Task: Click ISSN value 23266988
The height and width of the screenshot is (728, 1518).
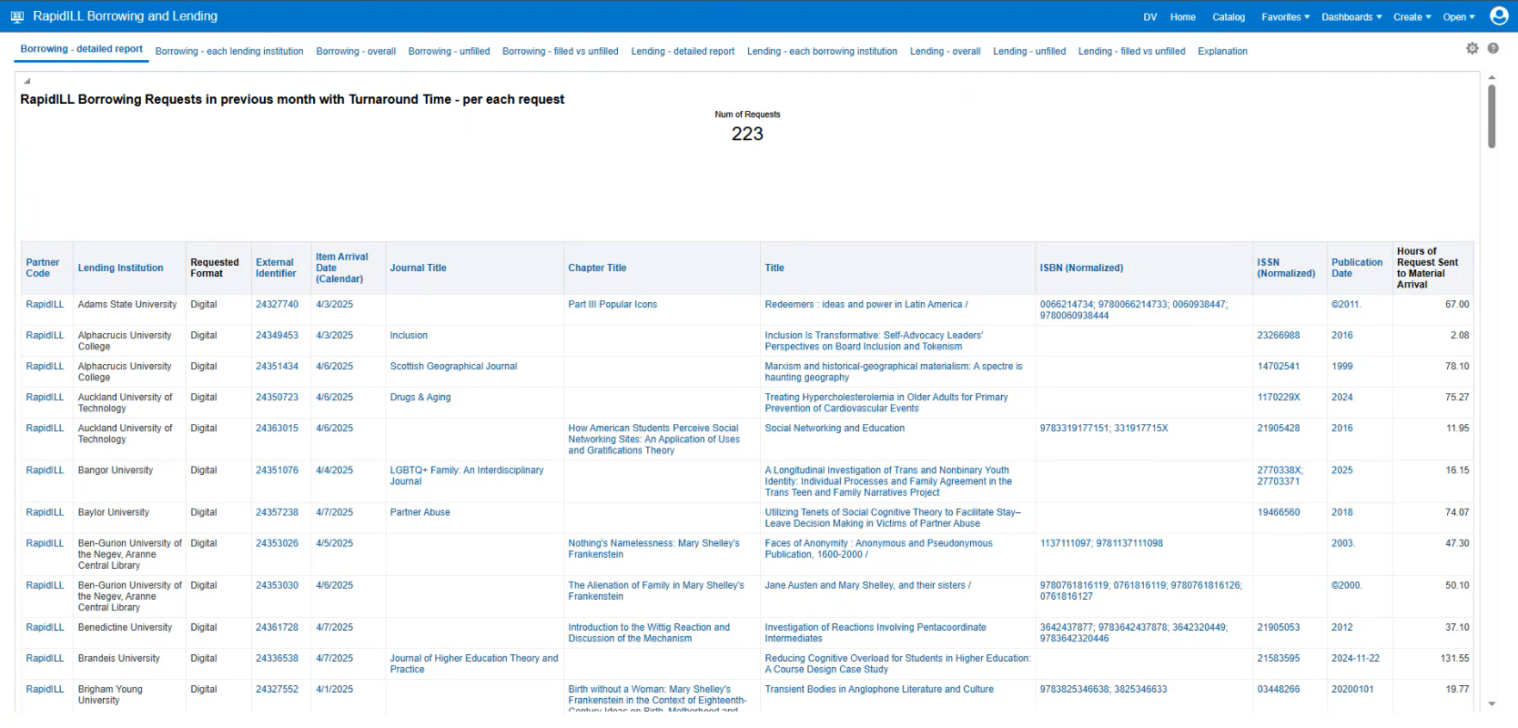Action: [x=1279, y=336]
